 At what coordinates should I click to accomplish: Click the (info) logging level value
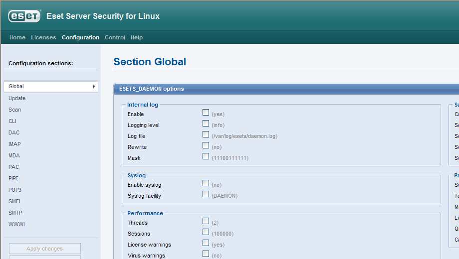coord(218,125)
